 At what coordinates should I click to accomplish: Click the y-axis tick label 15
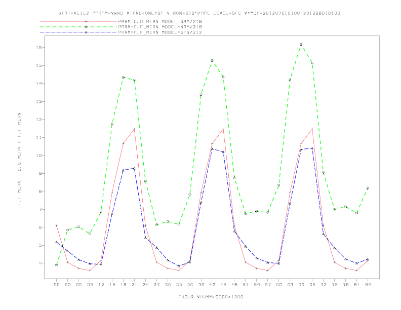[39, 65]
